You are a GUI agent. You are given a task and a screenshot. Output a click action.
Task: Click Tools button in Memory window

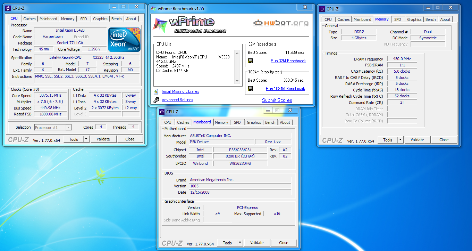[388, 140]
